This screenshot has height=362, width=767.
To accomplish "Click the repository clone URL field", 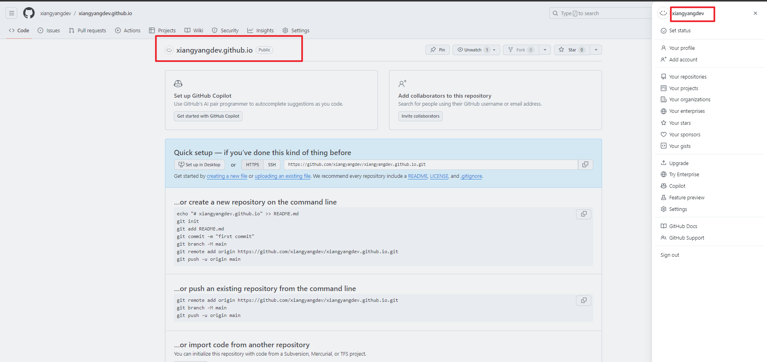I will [x=431, y=165].
